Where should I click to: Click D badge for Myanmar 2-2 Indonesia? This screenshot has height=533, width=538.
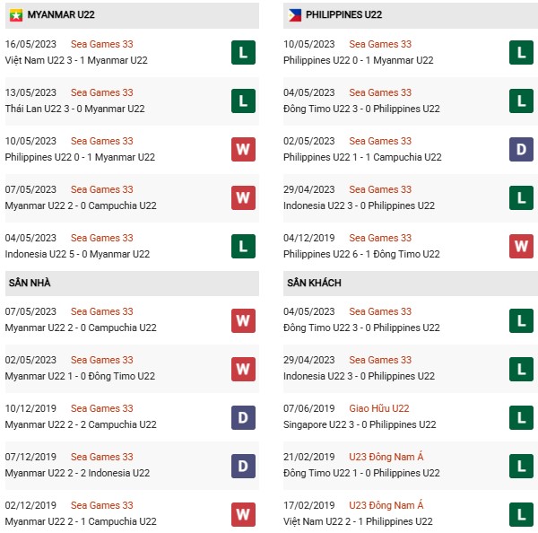[242, 465]
